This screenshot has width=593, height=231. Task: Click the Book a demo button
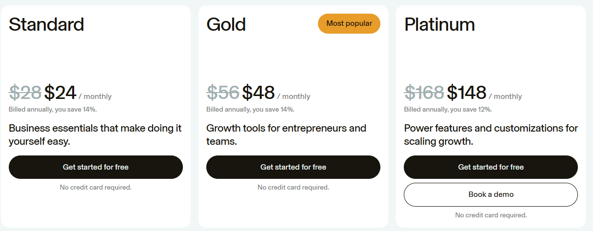pos(491,194)
